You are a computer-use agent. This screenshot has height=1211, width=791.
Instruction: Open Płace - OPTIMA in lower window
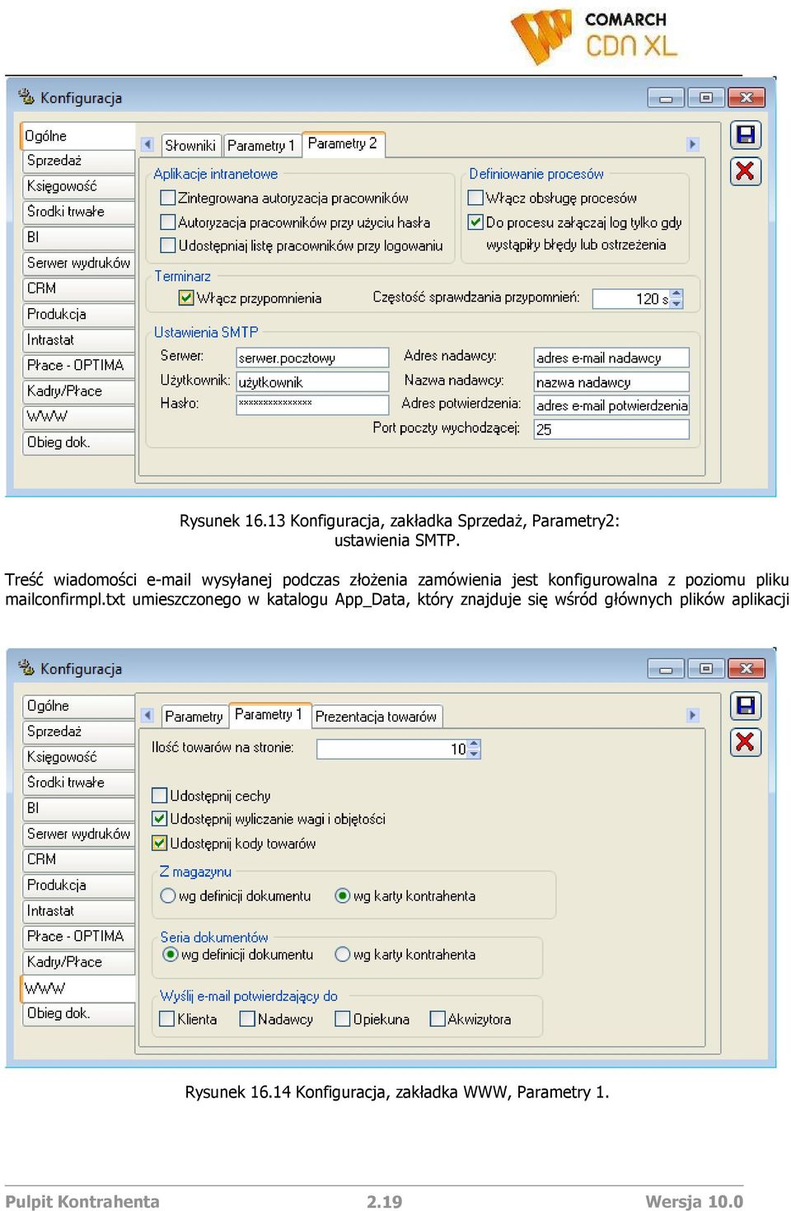click(x=79, y=936)
